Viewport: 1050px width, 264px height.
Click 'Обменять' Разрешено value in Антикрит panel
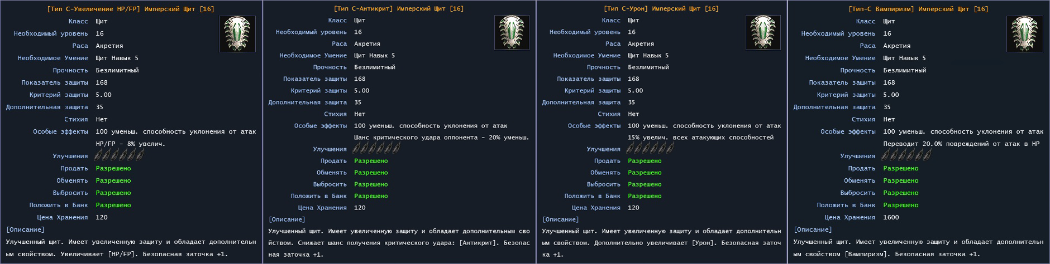pyautogui.click(x=371, y=172)
